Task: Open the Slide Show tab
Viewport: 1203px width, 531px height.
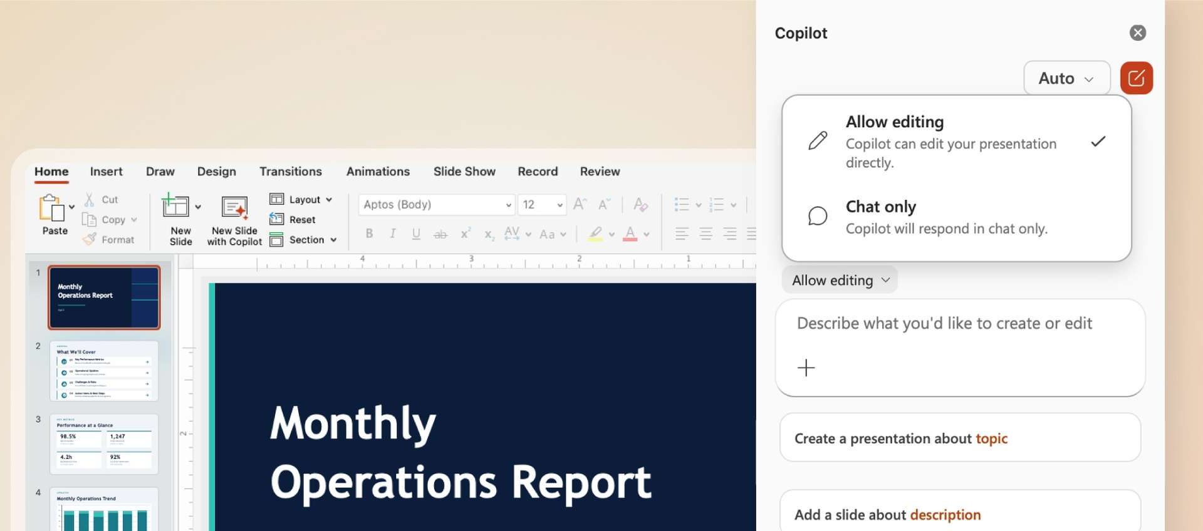Action: click(464, 172)
